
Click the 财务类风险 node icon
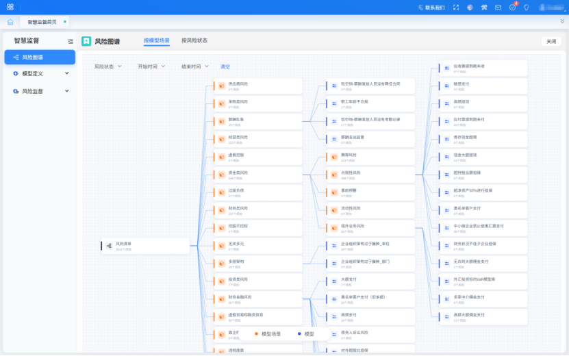click(x=221, y=210)
